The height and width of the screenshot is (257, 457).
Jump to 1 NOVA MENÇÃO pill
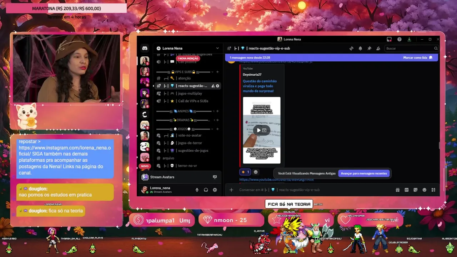tap(187, 58)
